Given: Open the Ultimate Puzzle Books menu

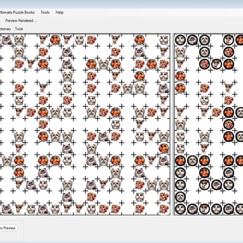Looking at the screenshot, I should click(x=17, y=12).
